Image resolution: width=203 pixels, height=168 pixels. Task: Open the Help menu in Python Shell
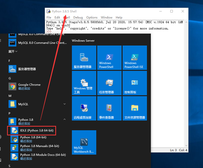(119, 18)
